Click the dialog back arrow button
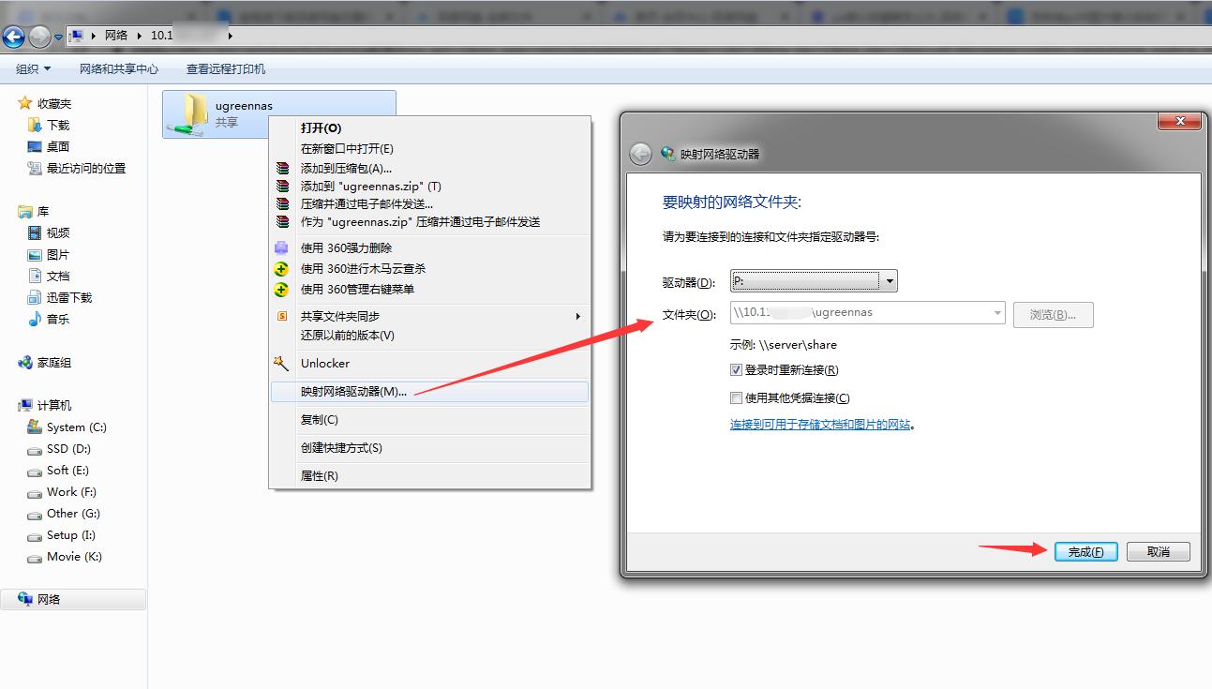Viewport: 1212px width, 689px height. tap(640, 154)
